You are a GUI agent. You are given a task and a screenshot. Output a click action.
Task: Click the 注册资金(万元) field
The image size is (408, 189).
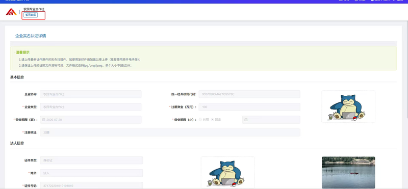click(249, 107)
